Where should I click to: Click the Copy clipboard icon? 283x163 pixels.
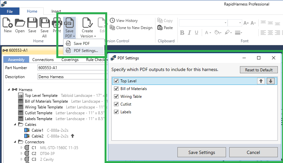[x=160, y=20]
